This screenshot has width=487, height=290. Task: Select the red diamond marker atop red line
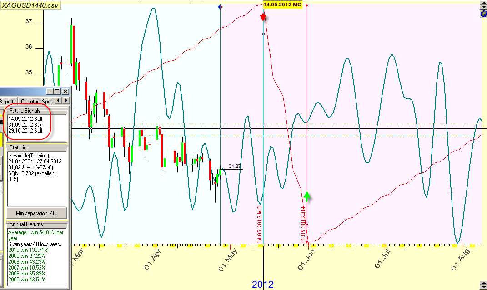pos(307,5)
